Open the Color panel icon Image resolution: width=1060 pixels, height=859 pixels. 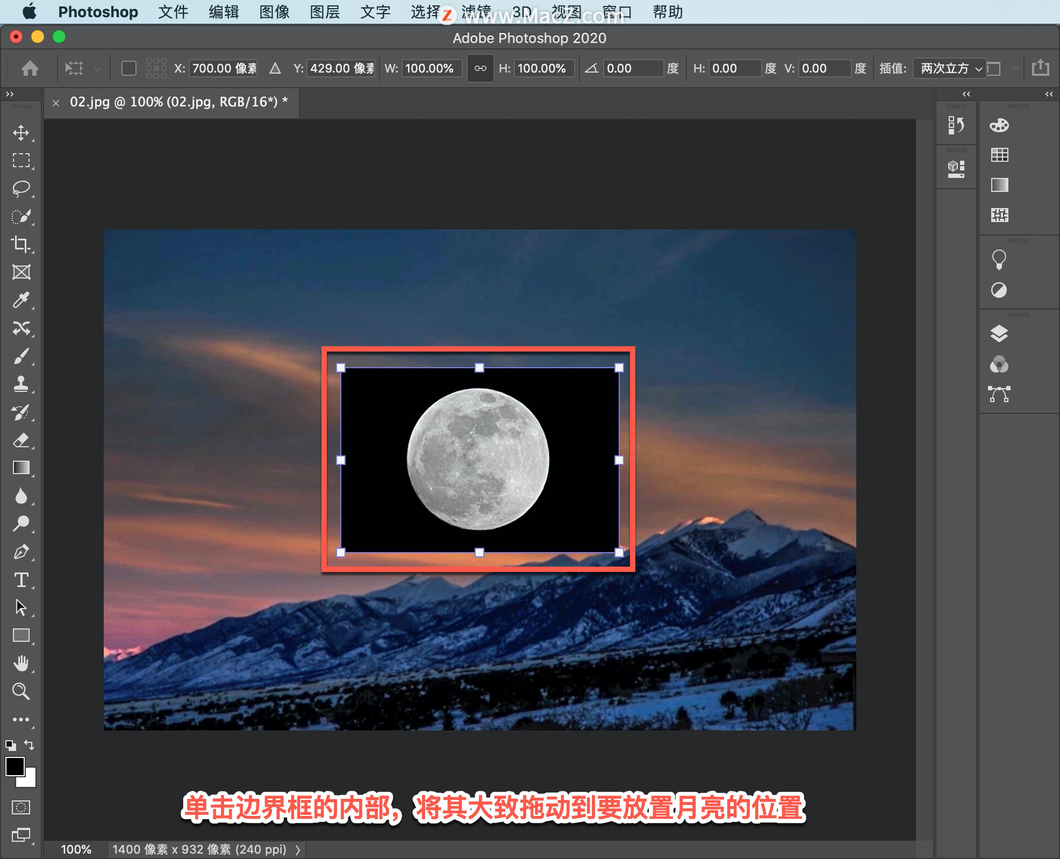999,125
